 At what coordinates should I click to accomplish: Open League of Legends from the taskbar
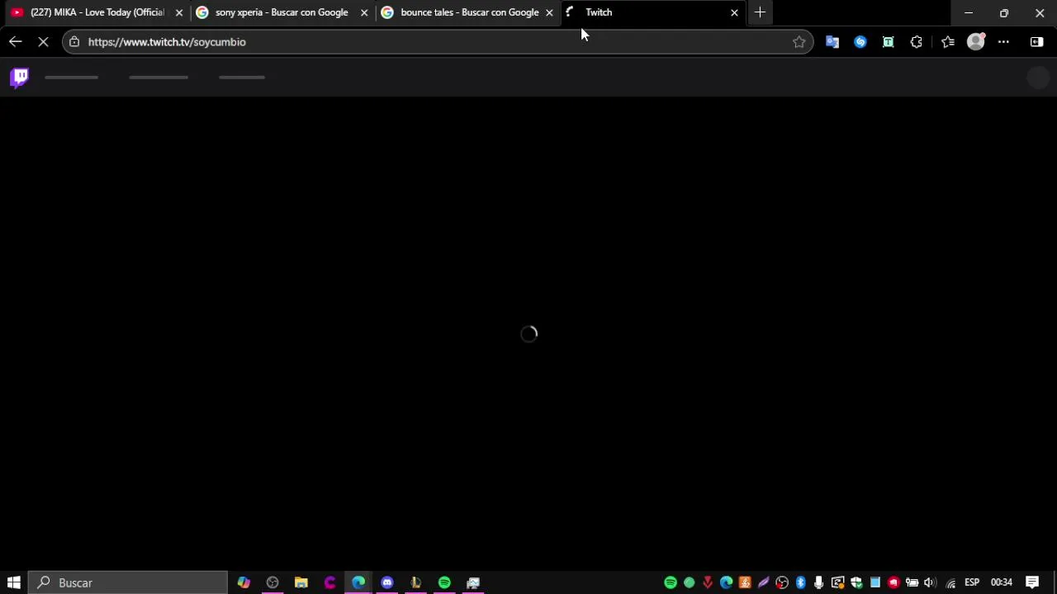[416, 582]
